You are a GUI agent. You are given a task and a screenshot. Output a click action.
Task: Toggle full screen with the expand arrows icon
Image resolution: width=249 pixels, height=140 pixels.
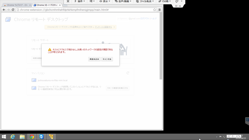tap(176, 6)
